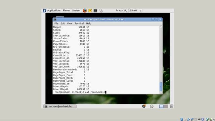Click the 'HugePages_Free:' output line
Screen dimensions: 215x121
click(69, 75)
